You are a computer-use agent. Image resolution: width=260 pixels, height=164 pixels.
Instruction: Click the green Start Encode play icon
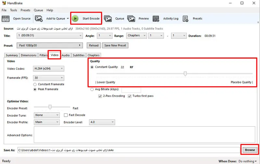tap(75, 18)
